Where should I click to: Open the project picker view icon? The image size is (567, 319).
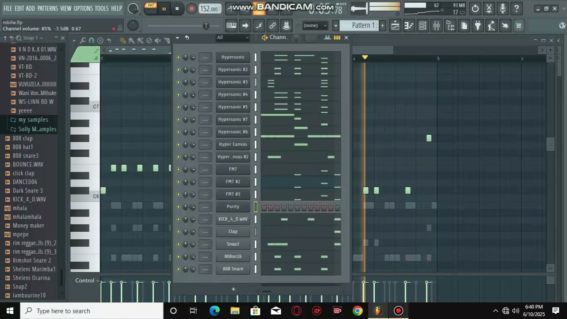[x=464, y=26]
